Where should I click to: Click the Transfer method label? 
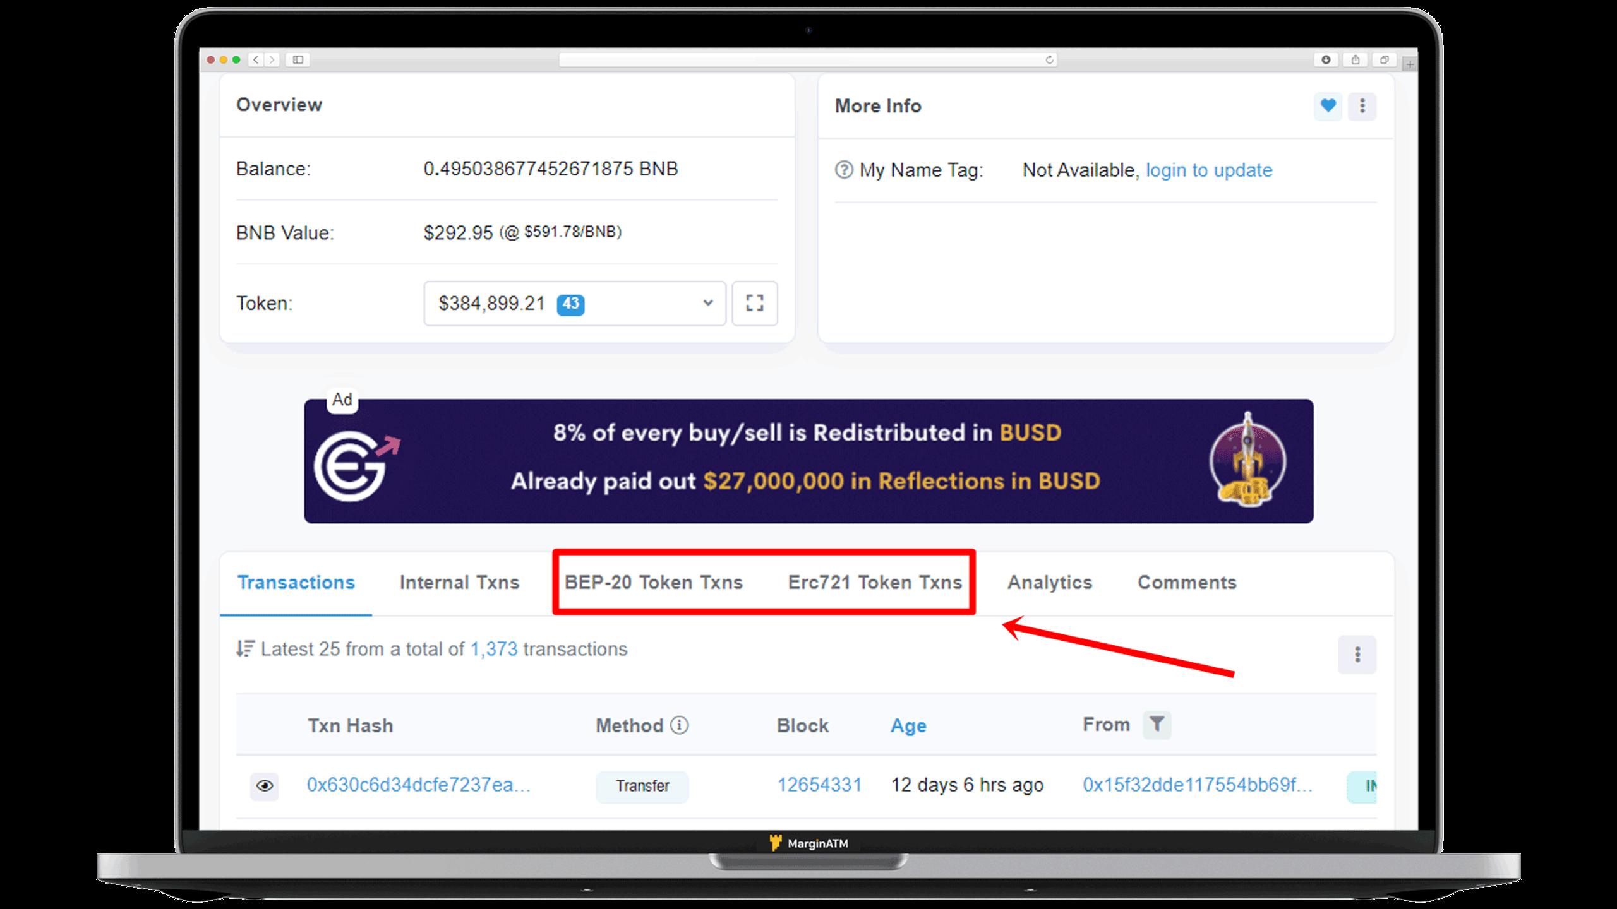pos(642,785)
